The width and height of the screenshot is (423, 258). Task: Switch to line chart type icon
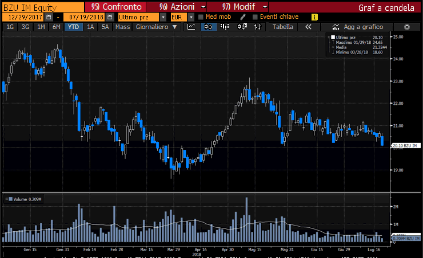pyautogui.click(x=193, y=27)
